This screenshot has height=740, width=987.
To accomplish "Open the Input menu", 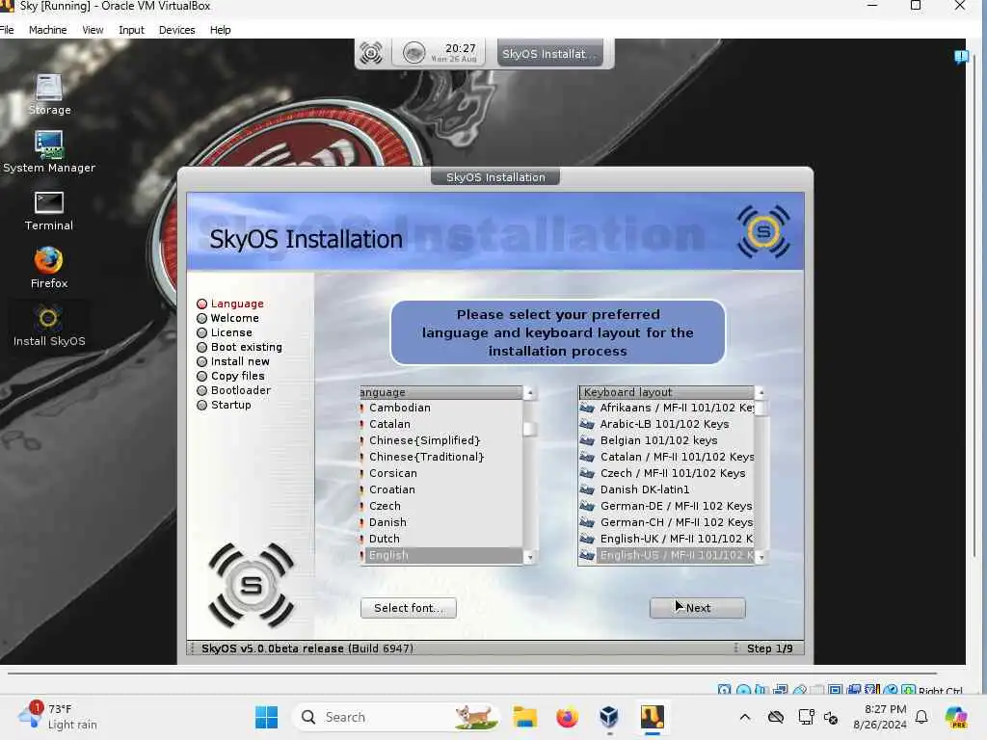I will [x=131, y=30].
